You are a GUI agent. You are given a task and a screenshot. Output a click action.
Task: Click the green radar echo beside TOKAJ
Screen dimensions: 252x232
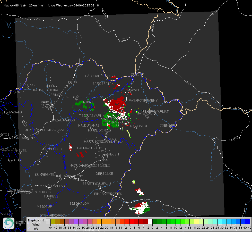pos(83,105)
